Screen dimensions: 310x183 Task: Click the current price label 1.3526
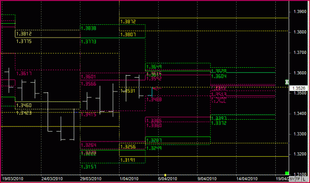pyautogui.click(x=299, y=88)
